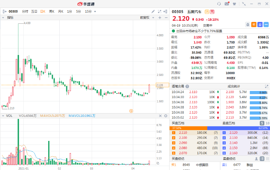This screenshot has width=270, height=170.
Task: Zoom in chart with plus icon
Action: coord(160,18)
